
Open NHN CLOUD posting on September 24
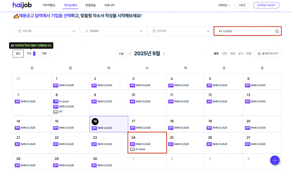click(x=143, y=144)
